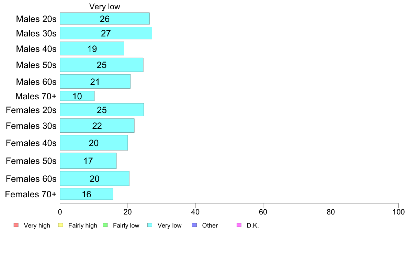Select the Males 40s bar showing 19
Viewport: 408px width, 253px height.
[92, 48]
